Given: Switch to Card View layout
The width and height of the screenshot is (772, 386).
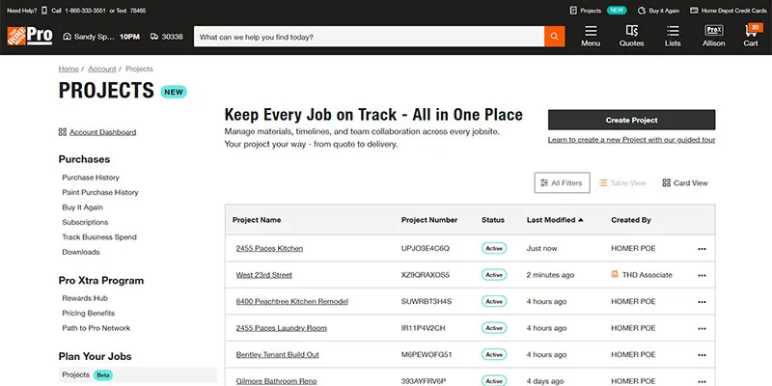Looking at the screenshot, I should click(685, 182).
